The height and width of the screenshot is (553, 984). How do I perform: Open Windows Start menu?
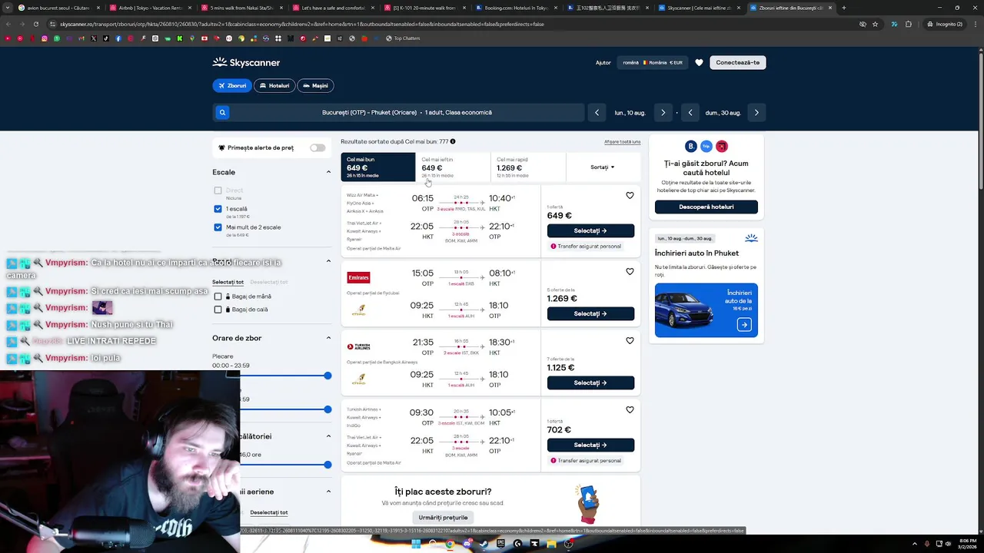pos(416,544)
